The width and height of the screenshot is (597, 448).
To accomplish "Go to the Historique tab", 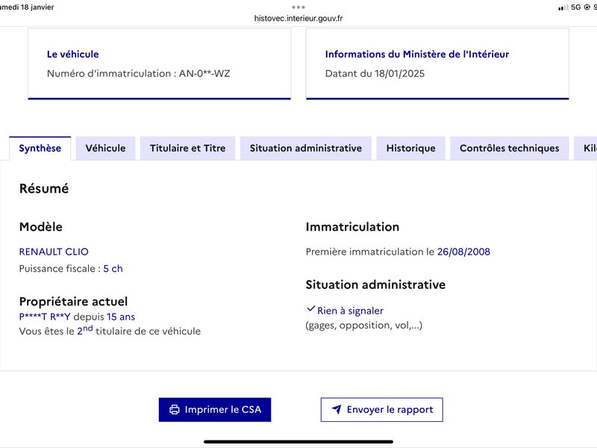I will pyautogui.click(x=411, y=148).
